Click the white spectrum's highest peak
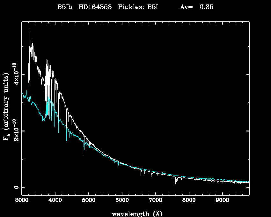Image resolution: width=271 pixels, height=217 pixels. 30,30
